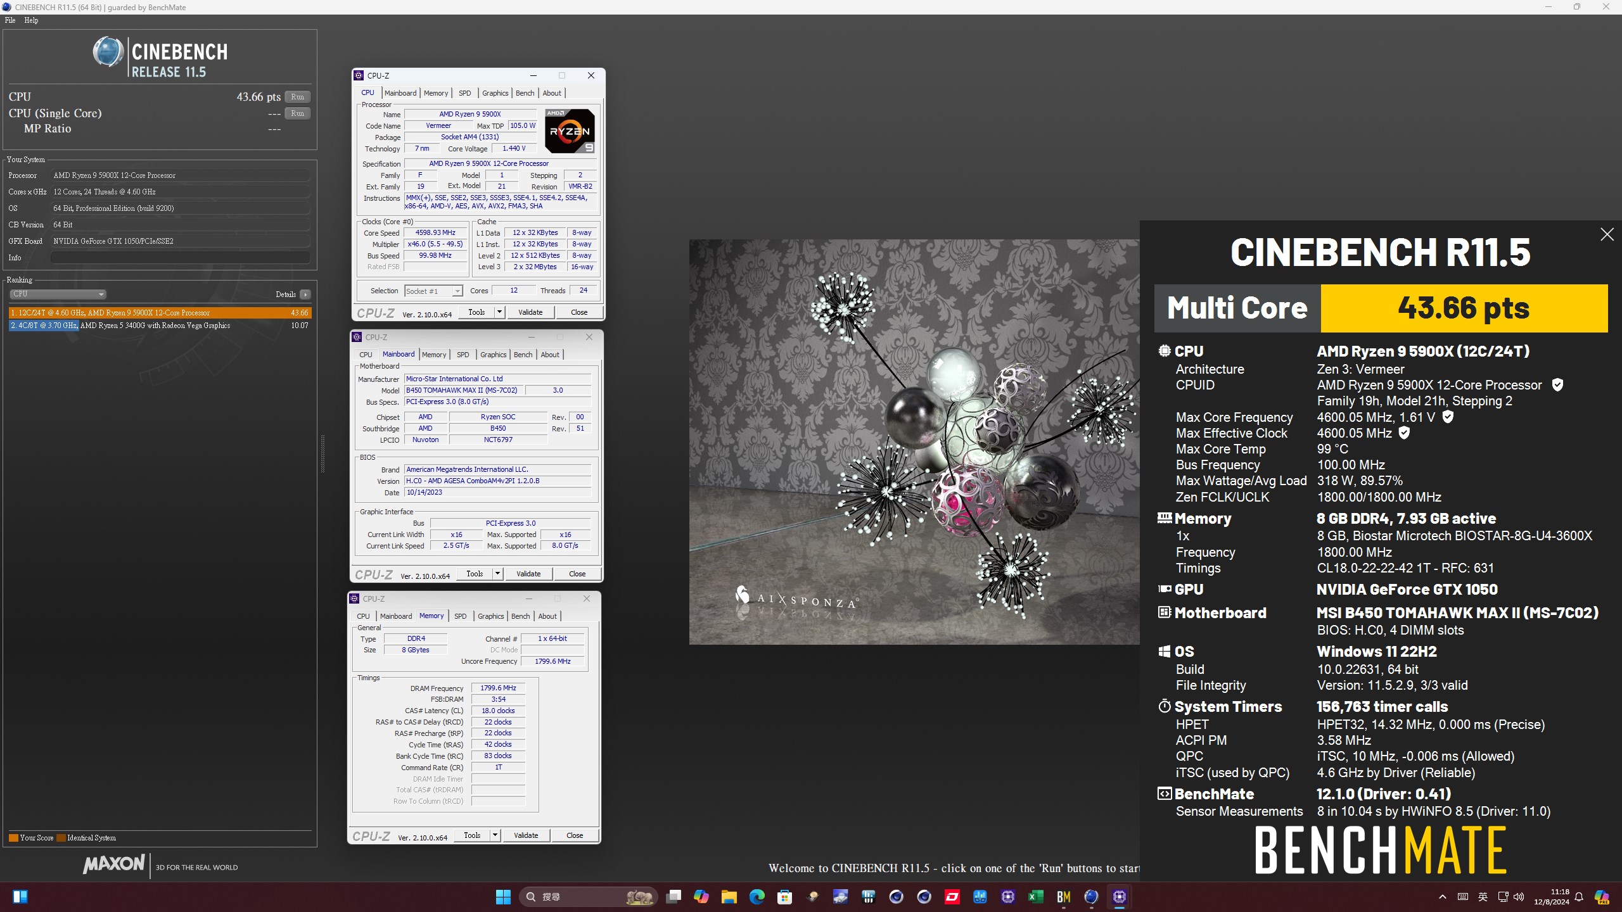The width and height of the screenshot is (1622, 912).
Task: Select the Ryzen 5 3400G ranking entry
Action: pos(160,326)
